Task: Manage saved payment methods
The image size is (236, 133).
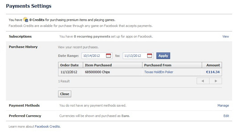Action: click(223, 105)
